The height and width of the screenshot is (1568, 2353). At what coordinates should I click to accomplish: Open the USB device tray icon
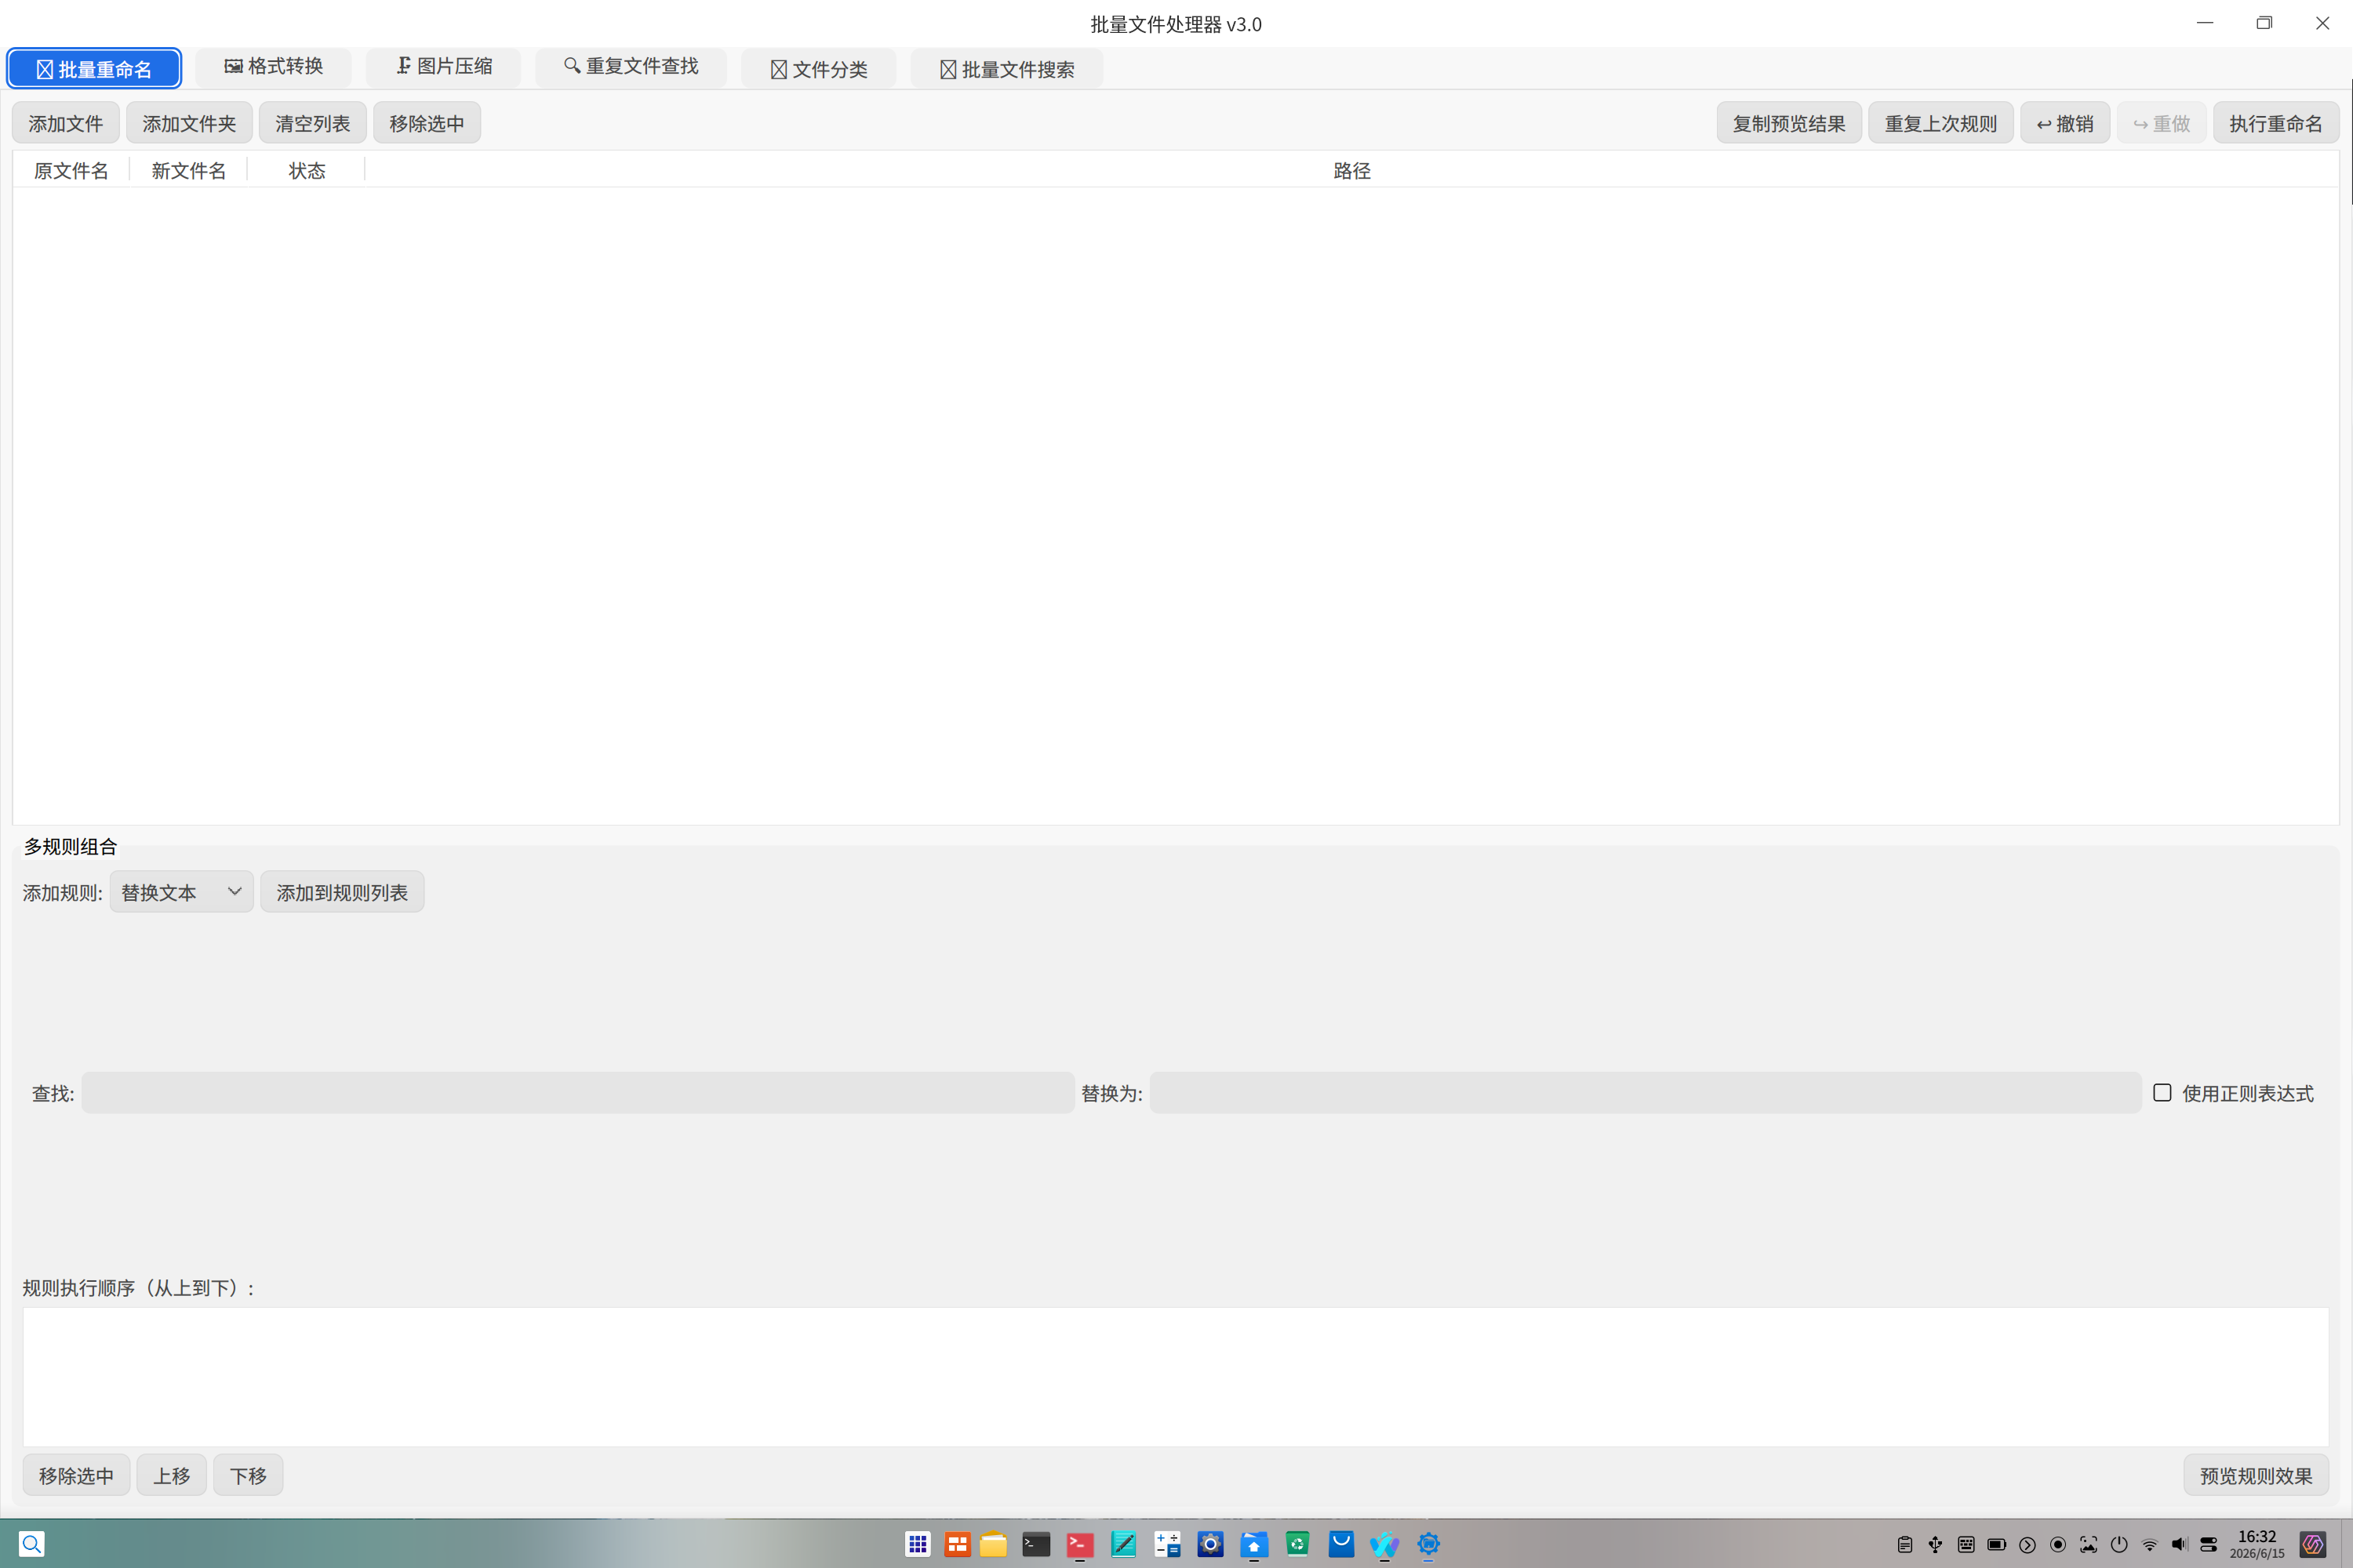click(1936, 1545)
